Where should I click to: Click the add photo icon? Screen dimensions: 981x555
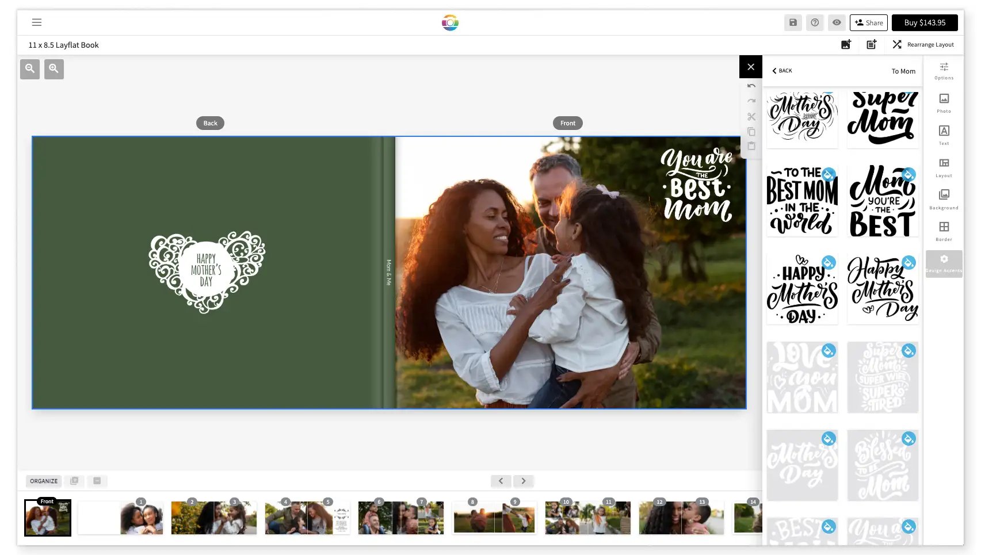[x=846, y=44]
